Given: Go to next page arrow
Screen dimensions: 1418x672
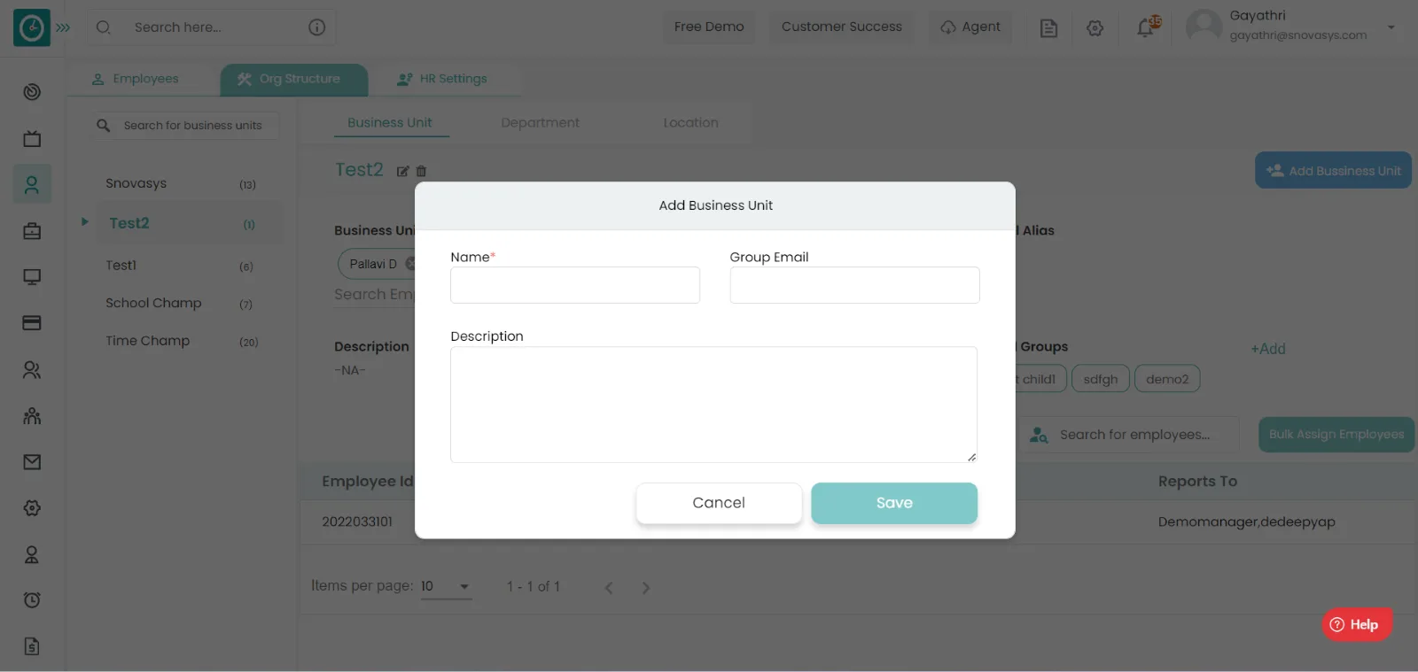Looking at the screenshot, I should click(x=646, y=588).
